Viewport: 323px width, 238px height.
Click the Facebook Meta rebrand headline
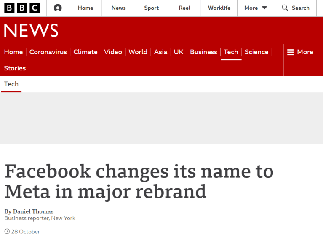point(139,181)
